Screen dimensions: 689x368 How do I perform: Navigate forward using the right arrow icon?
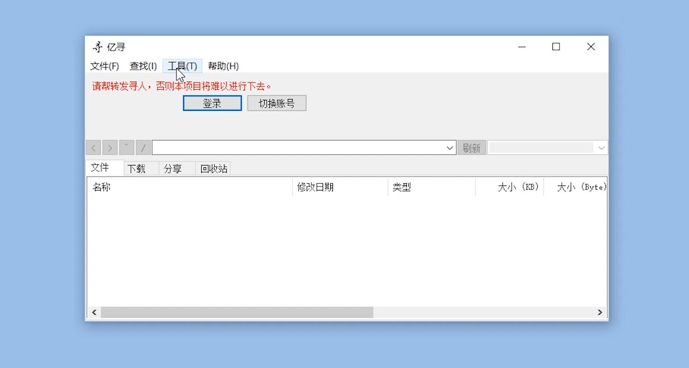pos(110,147)
